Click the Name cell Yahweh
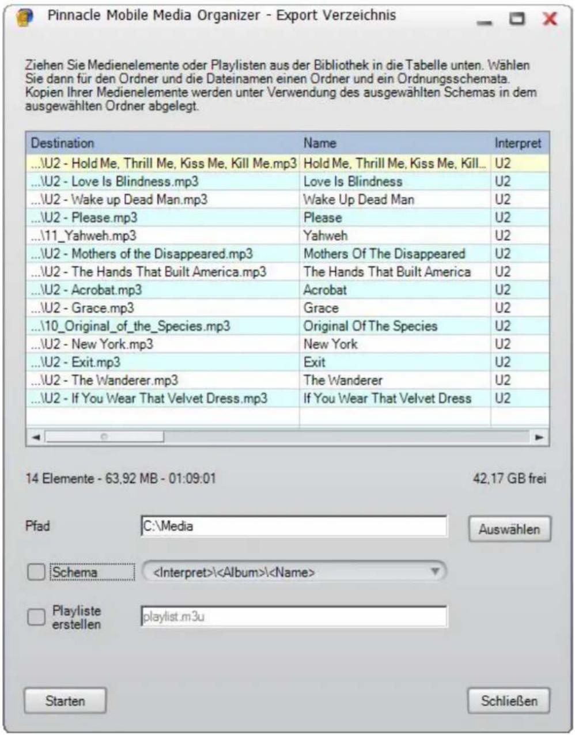575x735 pixels. coord(395,236)
